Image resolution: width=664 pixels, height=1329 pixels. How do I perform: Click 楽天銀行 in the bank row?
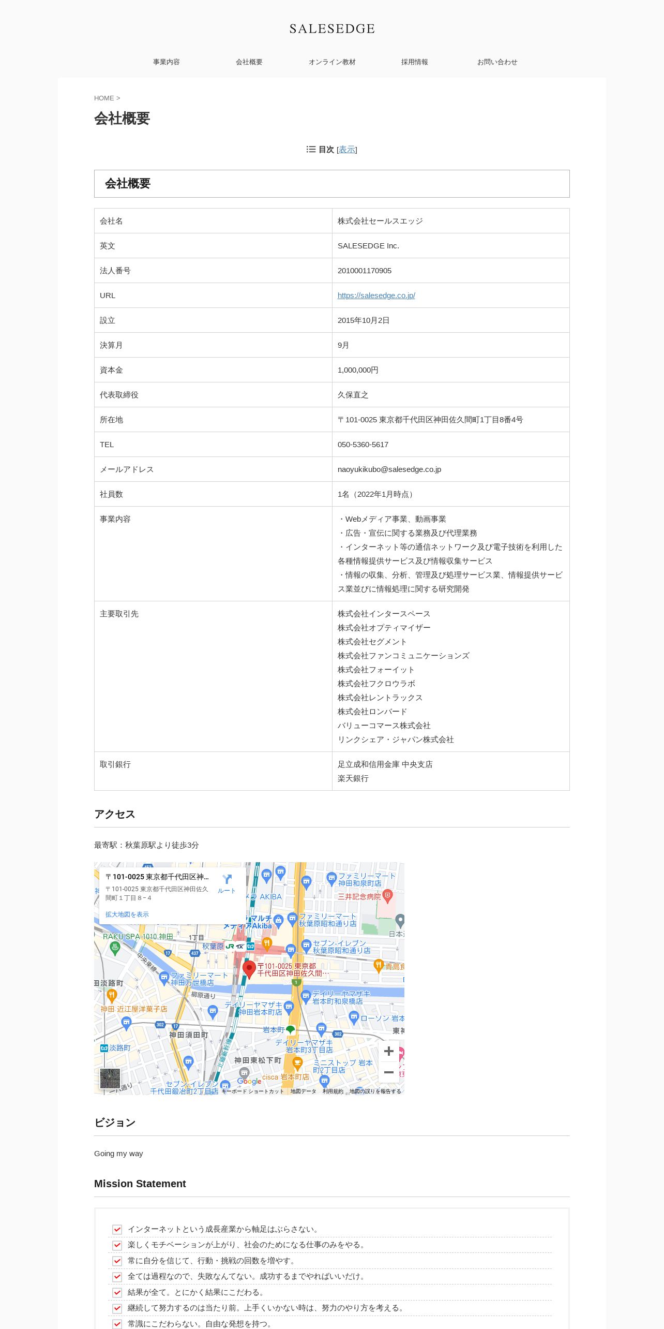pyautogui.click(x=353, y=778)
